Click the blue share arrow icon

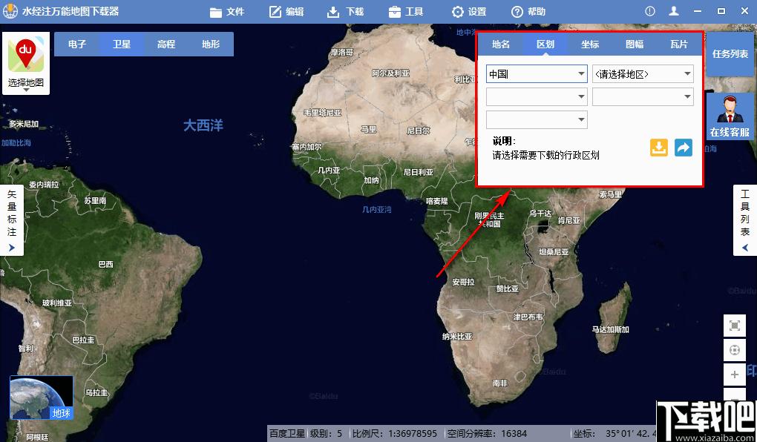(683, 148)
